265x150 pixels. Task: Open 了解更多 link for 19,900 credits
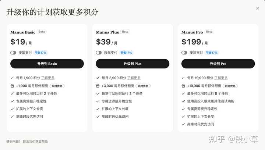(221, 78)
